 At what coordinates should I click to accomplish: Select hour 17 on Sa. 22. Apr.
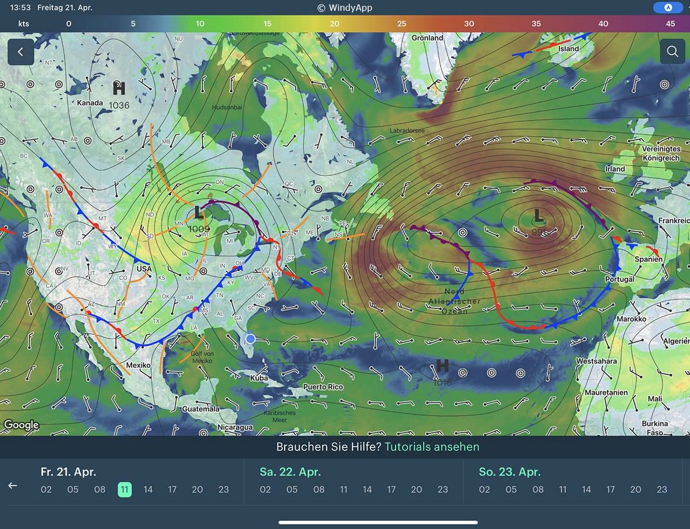[391, 490]
